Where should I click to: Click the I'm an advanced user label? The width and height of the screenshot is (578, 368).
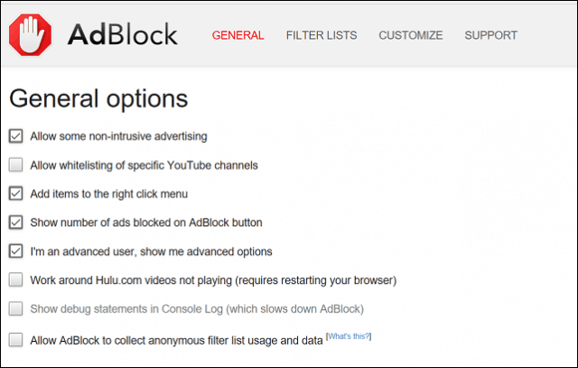coord(151,251)
